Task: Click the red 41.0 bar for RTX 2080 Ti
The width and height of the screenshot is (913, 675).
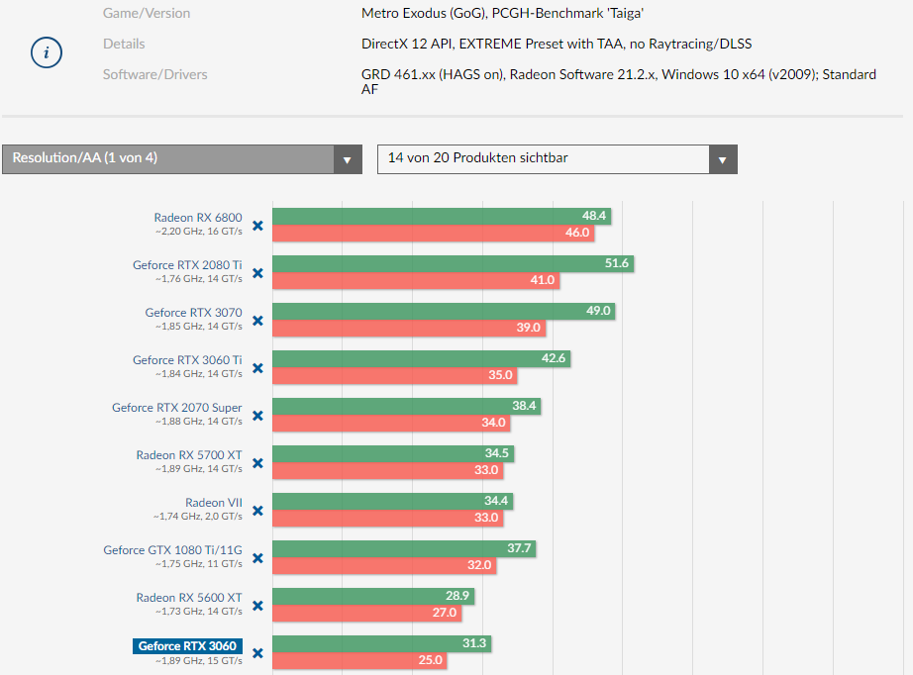Action: coord(416,280)
